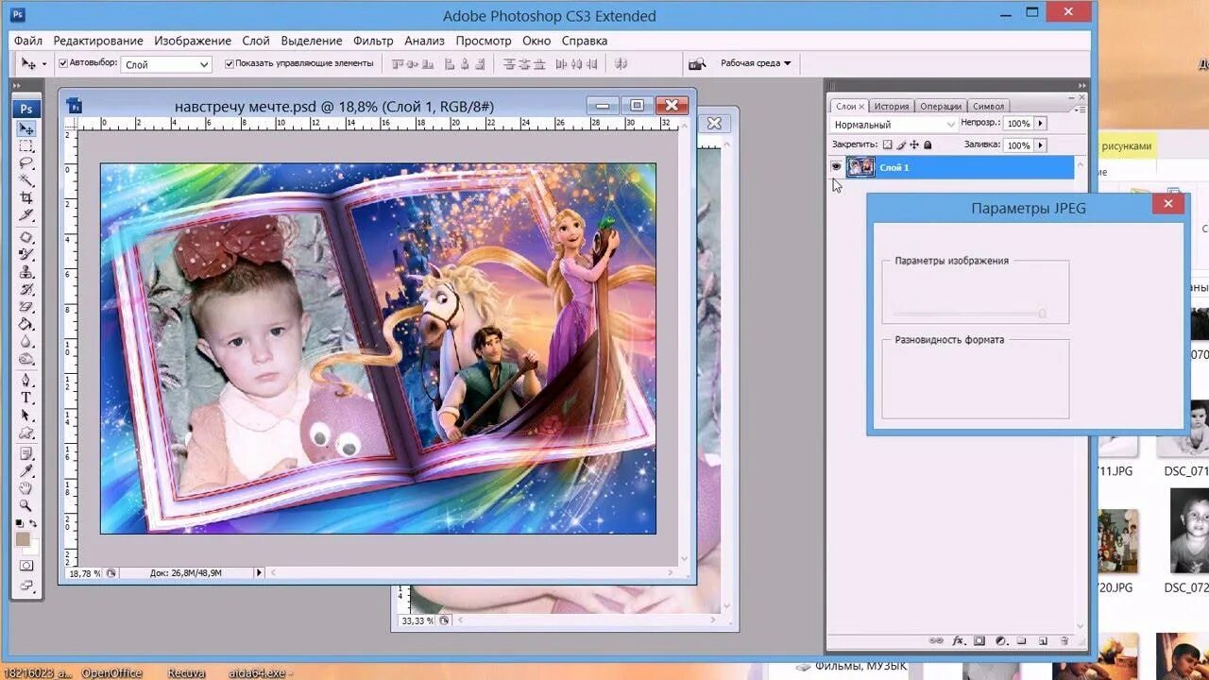Select the Blur tool

coord(26,342)
